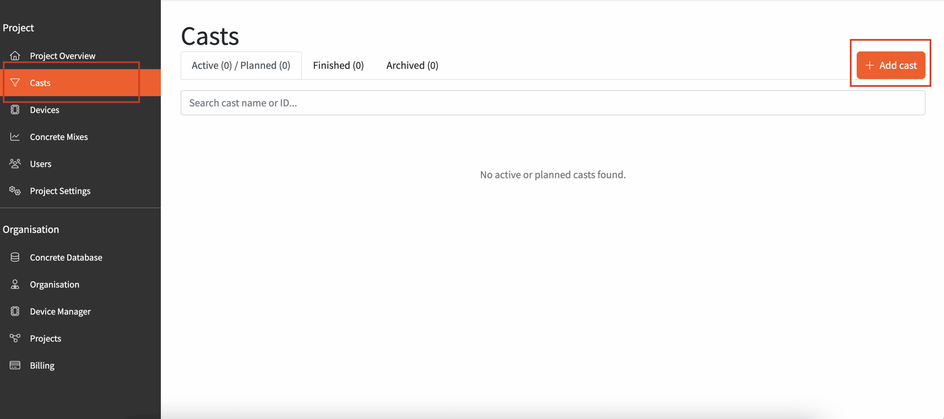Navigate to Concrete Database

pyautogui.click(x=66, y=258)
